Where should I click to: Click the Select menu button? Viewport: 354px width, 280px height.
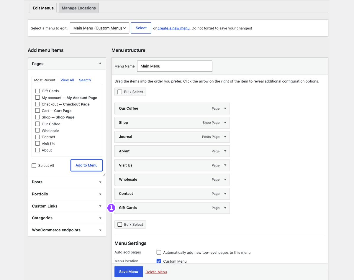tap(141, 28)
